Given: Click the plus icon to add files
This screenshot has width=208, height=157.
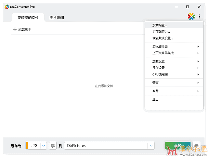Looking at the screenshot, I should [15, 29].
